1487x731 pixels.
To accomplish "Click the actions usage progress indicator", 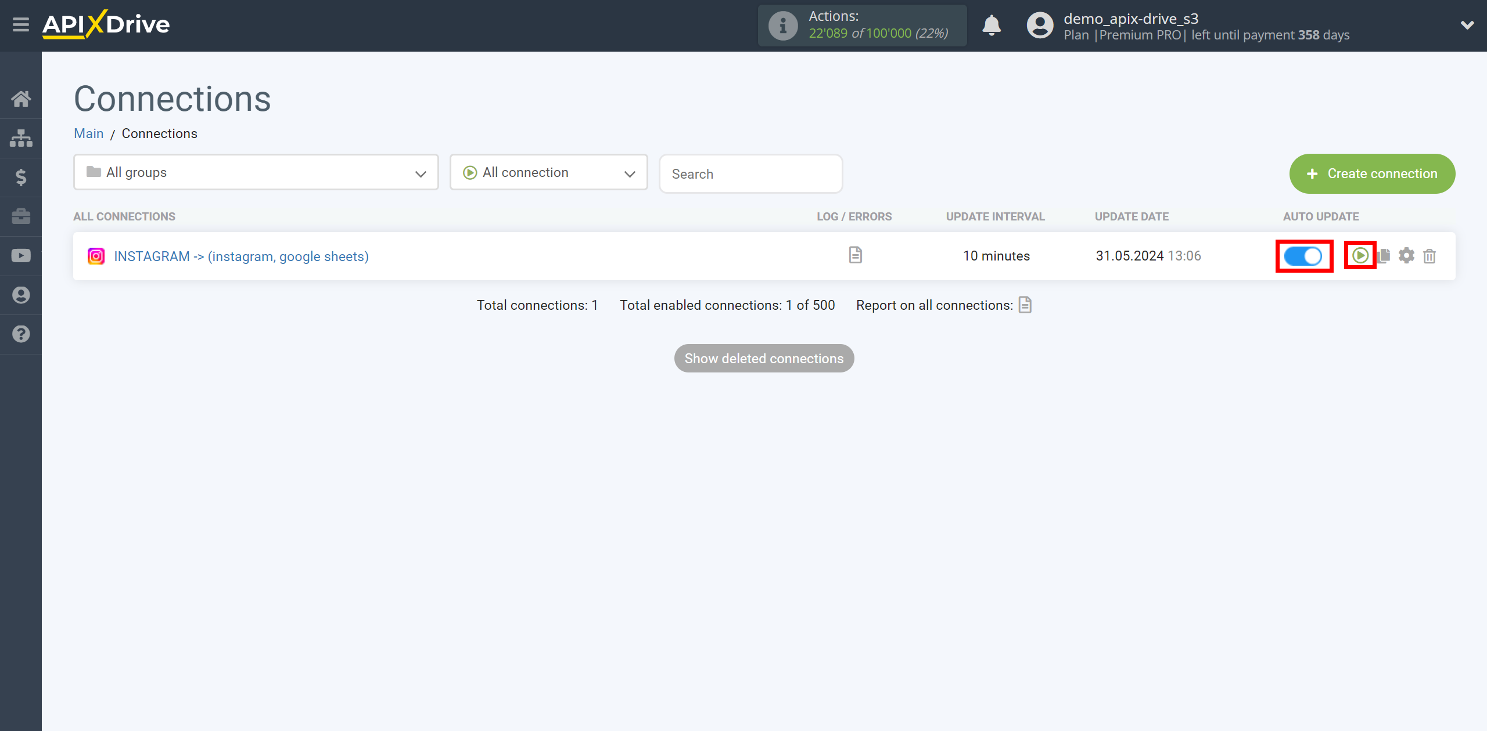I will (x=863, y=24).
